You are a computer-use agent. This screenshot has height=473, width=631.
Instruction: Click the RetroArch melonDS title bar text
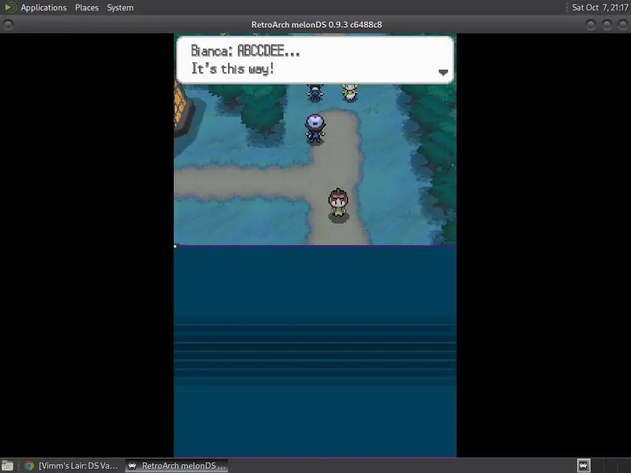click(x=316, y=25)
